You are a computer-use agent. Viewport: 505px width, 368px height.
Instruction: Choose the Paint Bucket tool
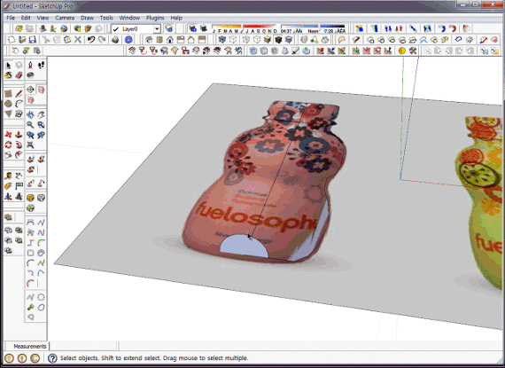tap(8, 75)
